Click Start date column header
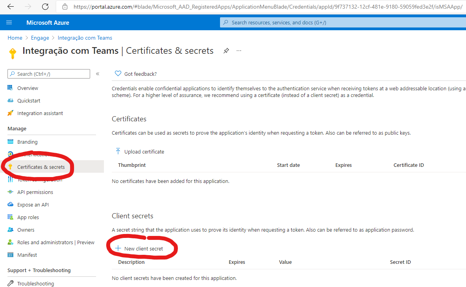 [288, 165]
